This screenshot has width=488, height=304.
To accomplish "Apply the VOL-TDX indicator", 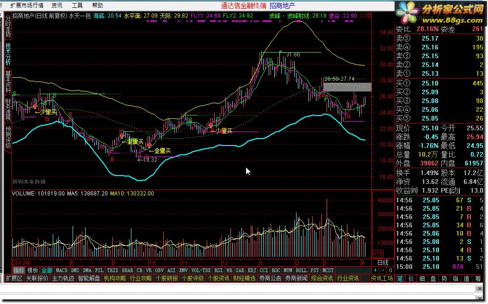I will [x=201, y=270].
